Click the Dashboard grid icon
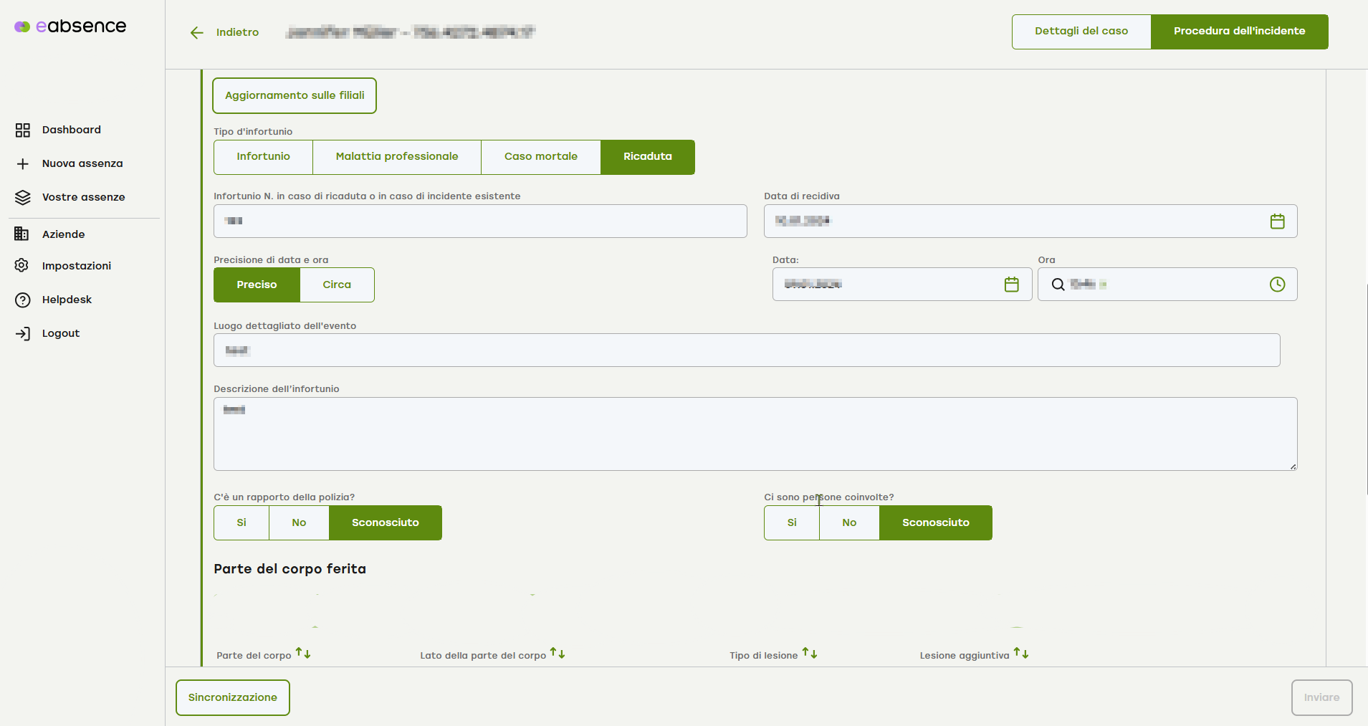This screenshot has height=726, width=1368. [23, 130]
